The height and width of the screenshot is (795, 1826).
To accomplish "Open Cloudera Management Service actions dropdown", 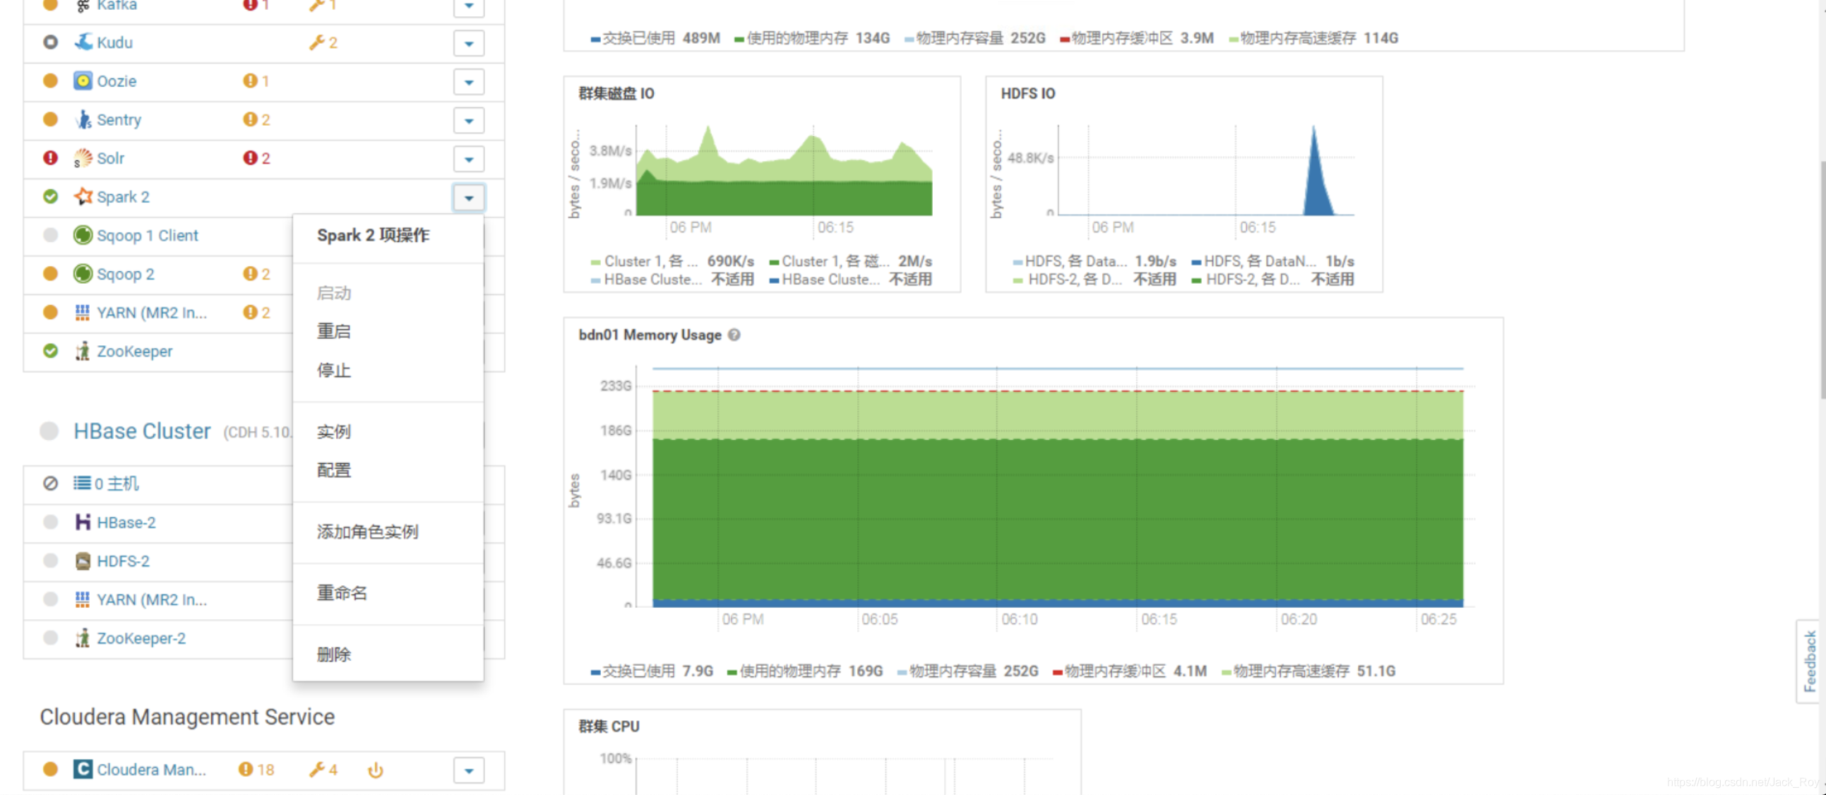I will 469,770.
